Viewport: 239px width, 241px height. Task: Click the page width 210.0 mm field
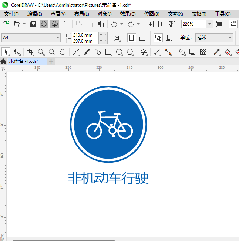tap(85, 35)
